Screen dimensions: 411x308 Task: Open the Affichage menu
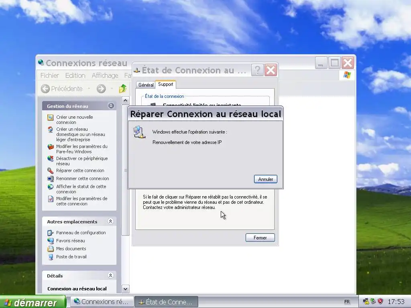click(105, 75)
